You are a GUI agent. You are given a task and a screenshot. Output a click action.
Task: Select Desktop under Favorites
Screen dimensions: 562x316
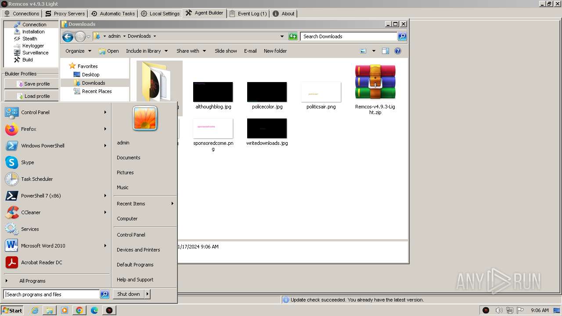click(90, 75)
